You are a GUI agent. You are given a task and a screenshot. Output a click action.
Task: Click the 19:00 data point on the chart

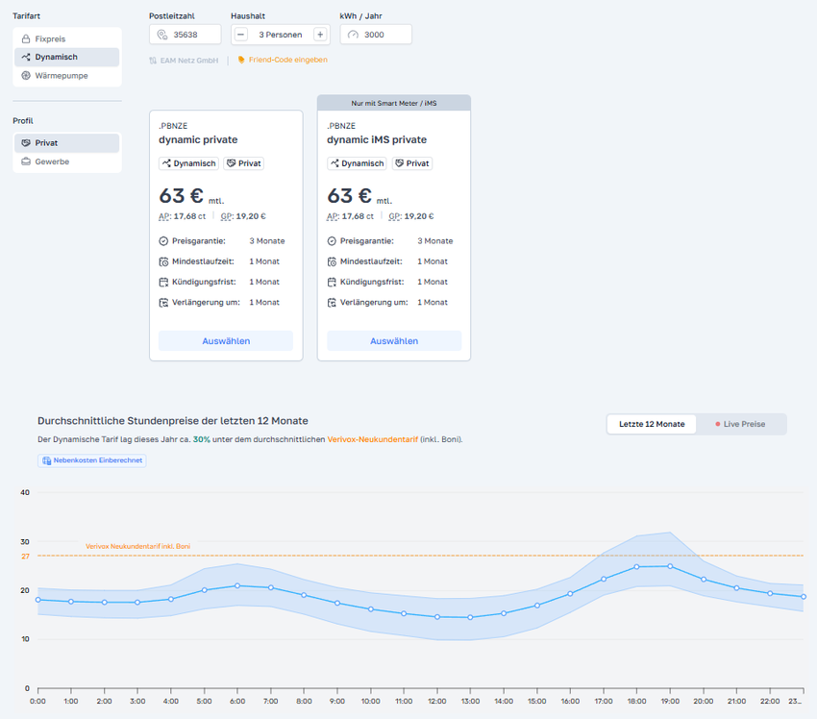[669, 566]
